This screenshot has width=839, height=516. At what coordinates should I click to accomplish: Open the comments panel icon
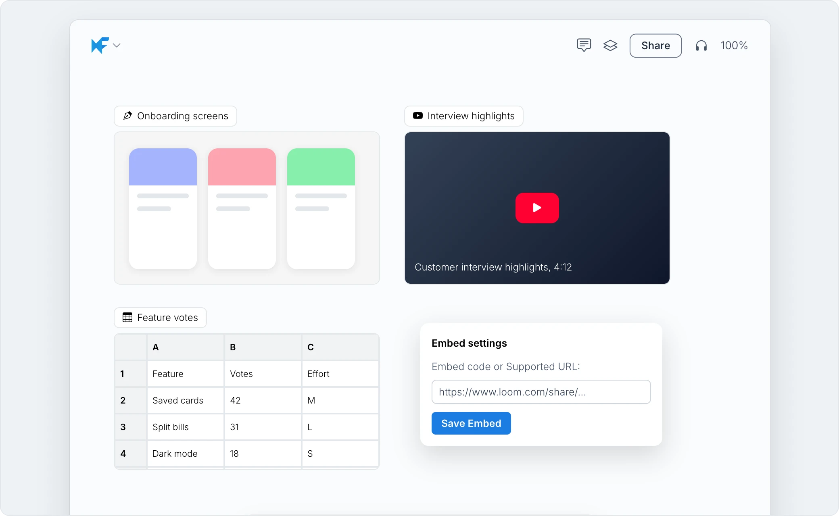tap(584, 45)
